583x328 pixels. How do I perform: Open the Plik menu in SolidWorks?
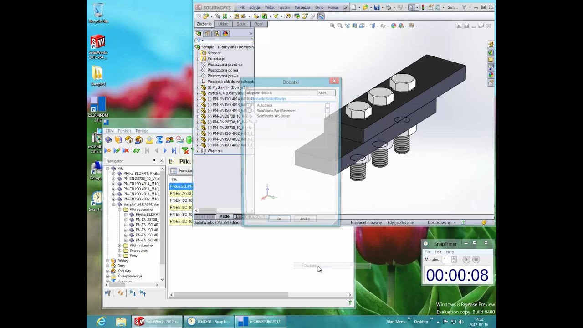click(x=242, y=7)
